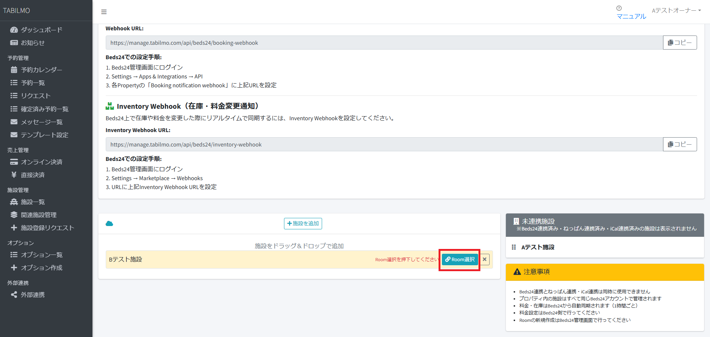The width and height of the screenshot is (710, 337).
Task: Open 外部連携 in the sidebar
Action: tap(33, 295)
